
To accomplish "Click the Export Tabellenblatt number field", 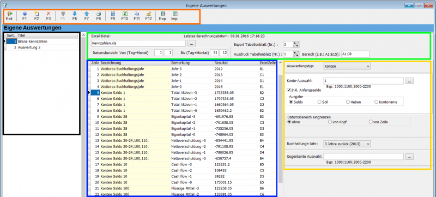I will click(288, 45).
